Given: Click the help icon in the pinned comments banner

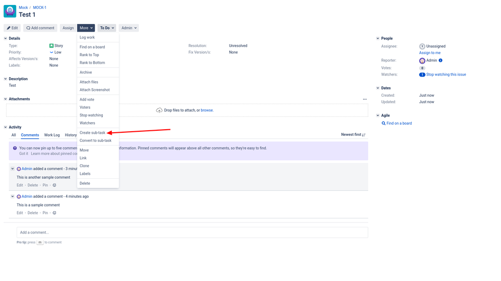Looking at the screenshot, I should (15, 148).
